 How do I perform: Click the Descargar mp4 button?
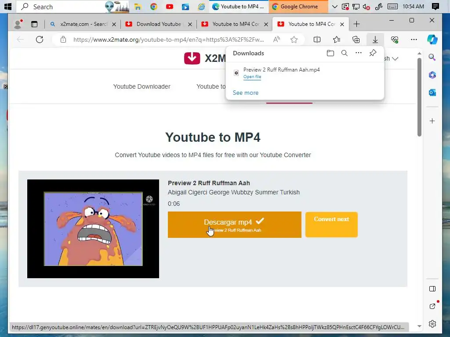(235, 225)
